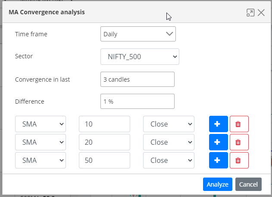Focus the Convergence in last candles field

pyautogui.click(x=138, y=79)
